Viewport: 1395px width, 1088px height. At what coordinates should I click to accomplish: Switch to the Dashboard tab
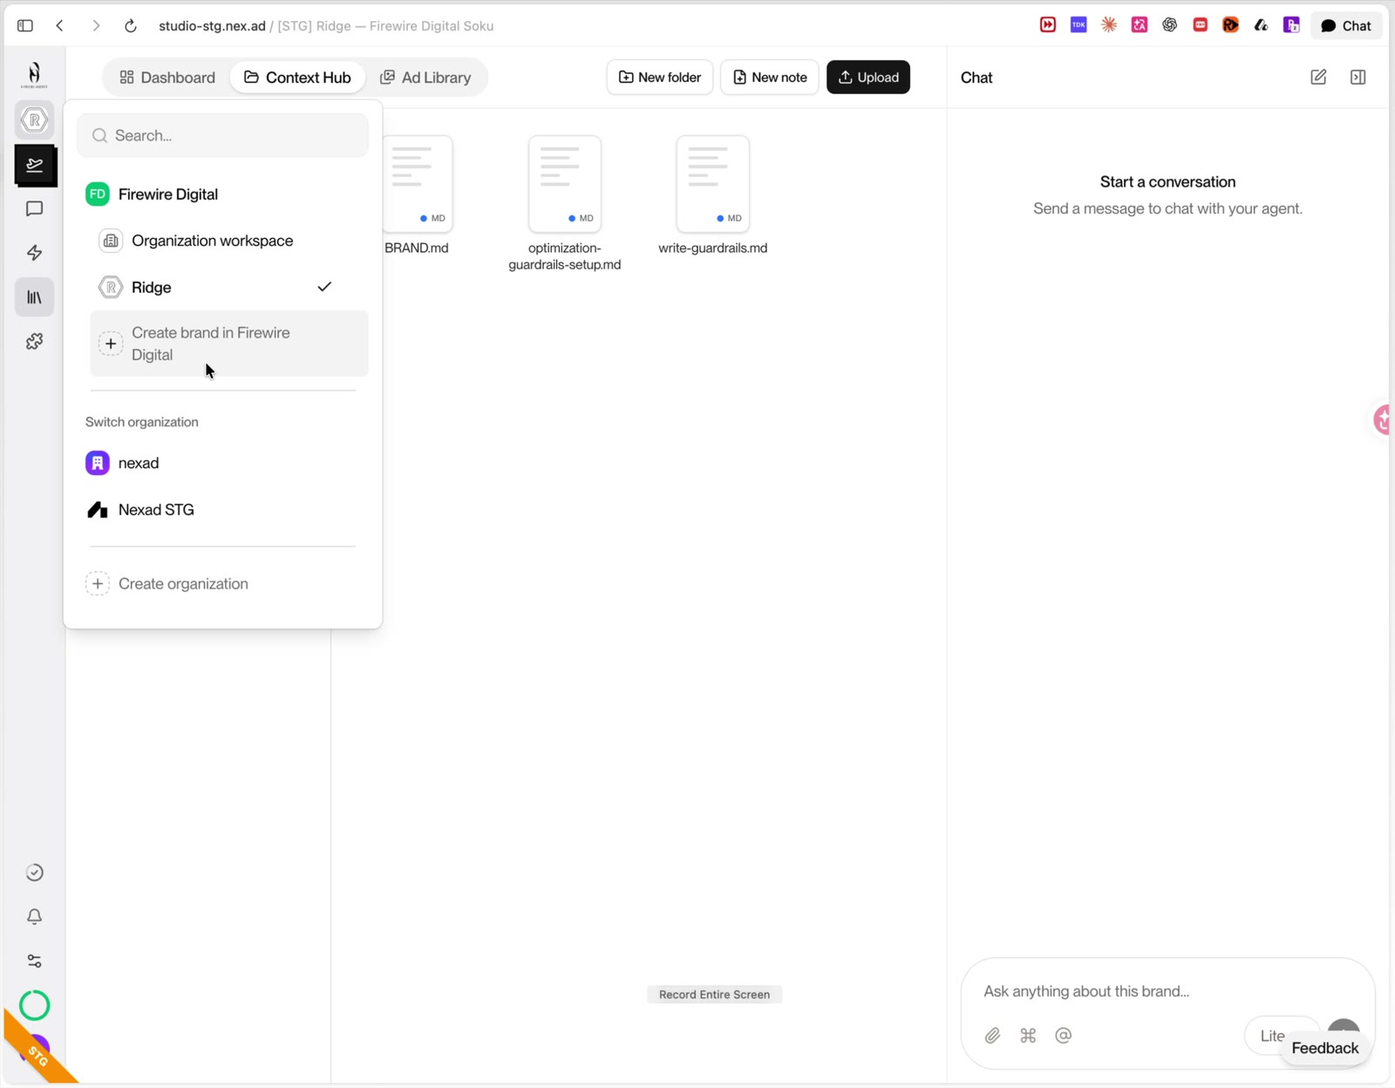click(167, 78)
